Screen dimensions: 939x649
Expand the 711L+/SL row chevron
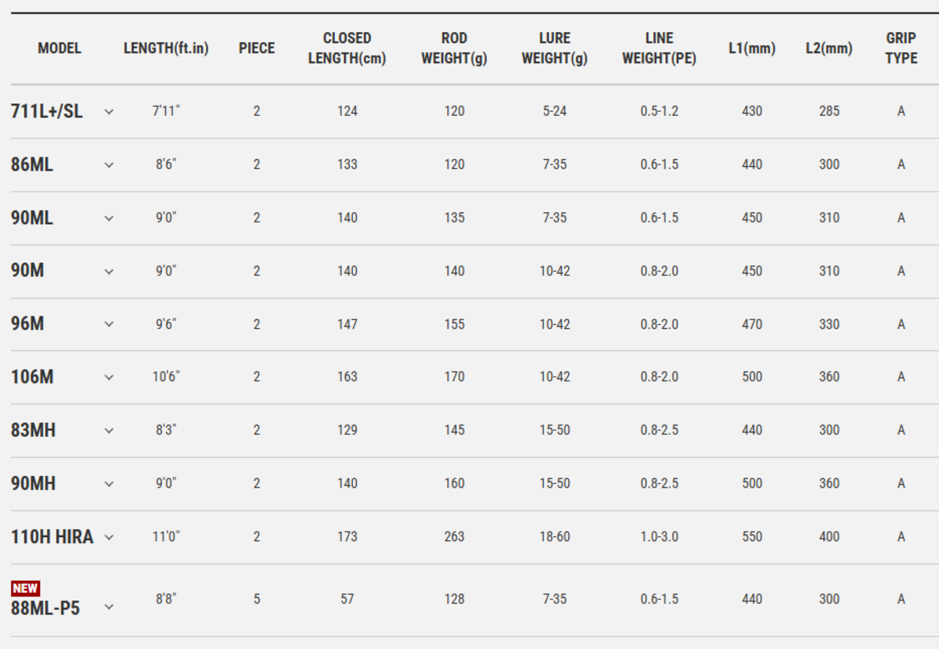tap(109, 112)
